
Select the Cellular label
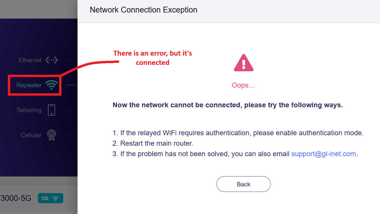click(x=31, y=135)
